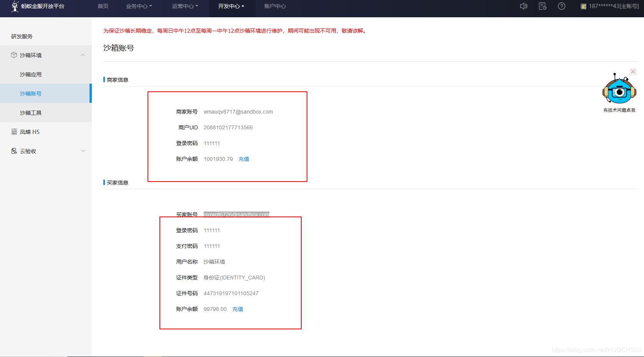The image size is (644, 357).
Task: Close the robot assistant popup
Action: point(633,71)
